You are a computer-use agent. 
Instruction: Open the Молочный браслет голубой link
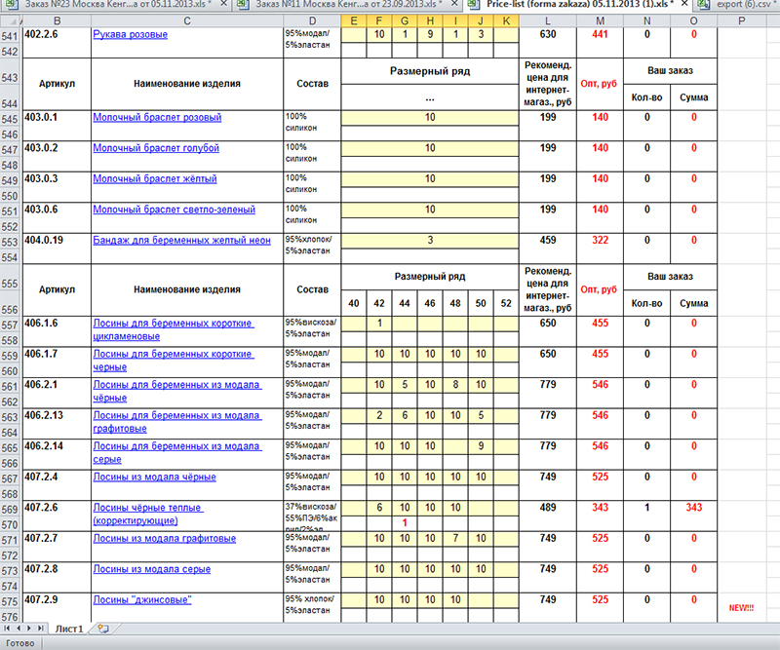pyautogui.click(x=156, y=148)
